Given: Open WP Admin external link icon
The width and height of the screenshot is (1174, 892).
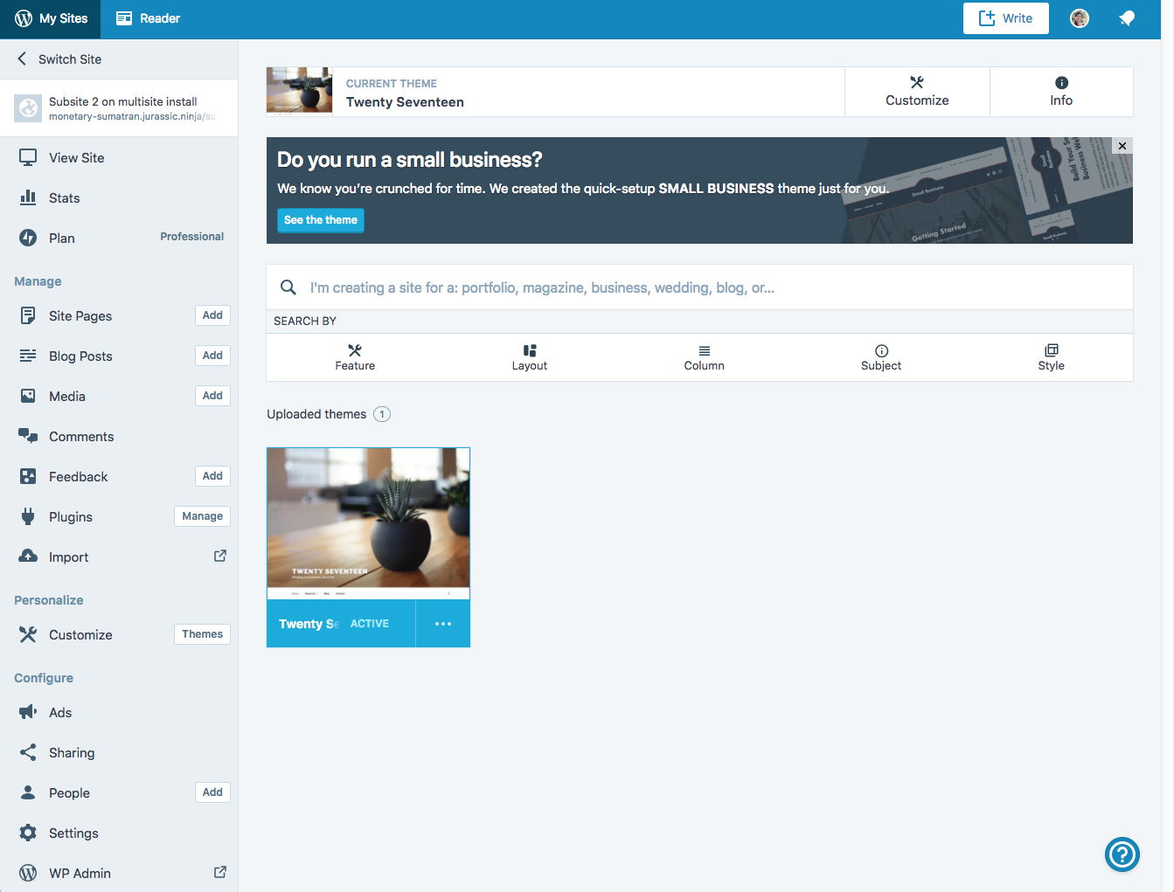Looking at the screenshot, I should click(220, 872).
